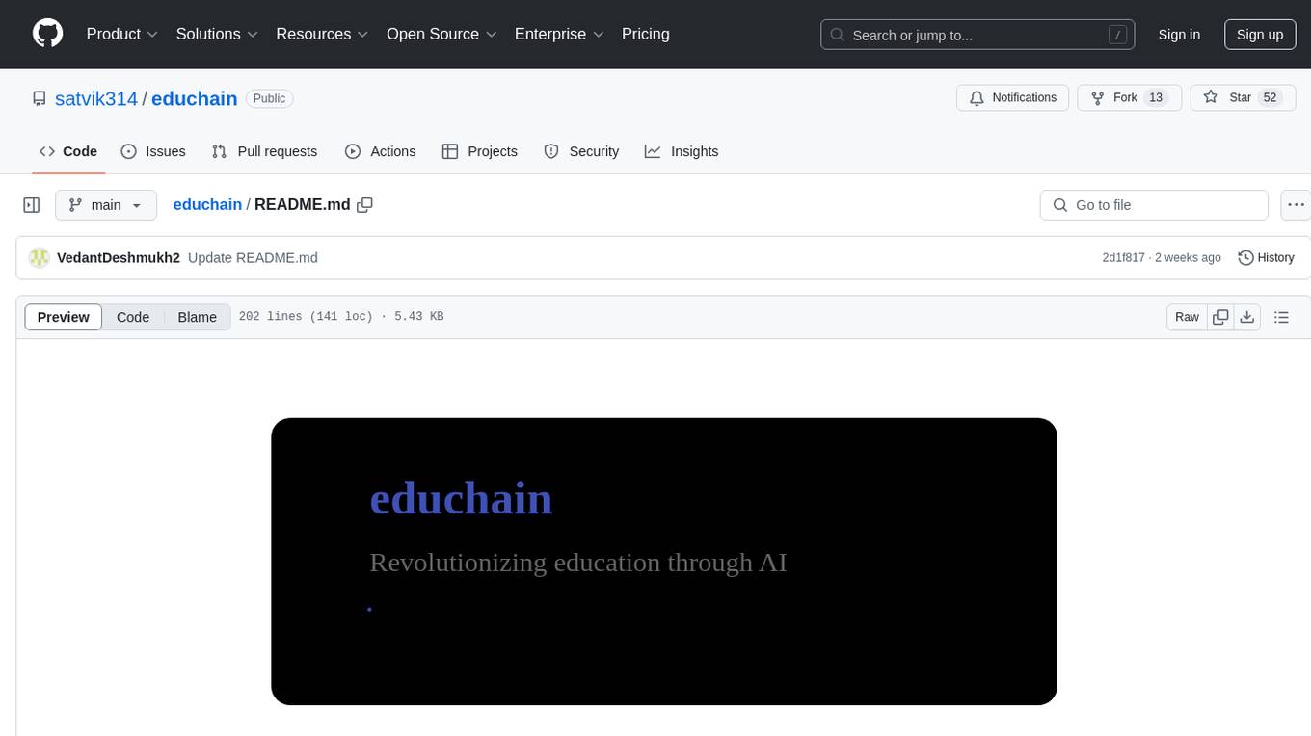Switch to the Actions tab
This screenshot has width=1311, height=736.
(380, 151)
